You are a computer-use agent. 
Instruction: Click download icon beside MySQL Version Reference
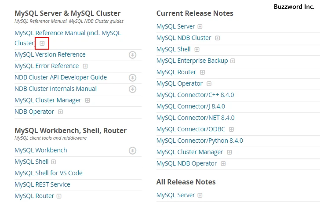point(132,55)
